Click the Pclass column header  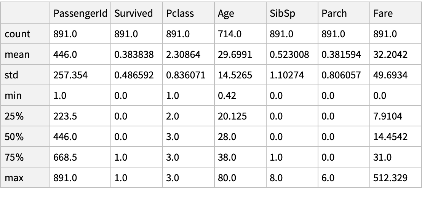[180, 13]
